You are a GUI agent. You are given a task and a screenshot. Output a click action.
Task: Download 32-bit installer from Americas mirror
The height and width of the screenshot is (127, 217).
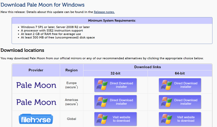tap(115, 102)
